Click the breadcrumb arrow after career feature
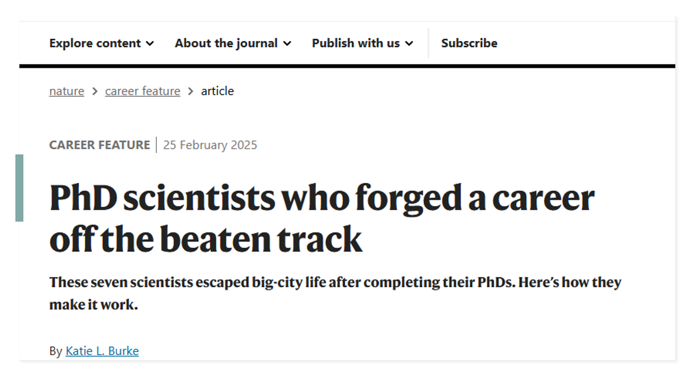689x388 pixels. pyautogui.click(x=191, y=92)
